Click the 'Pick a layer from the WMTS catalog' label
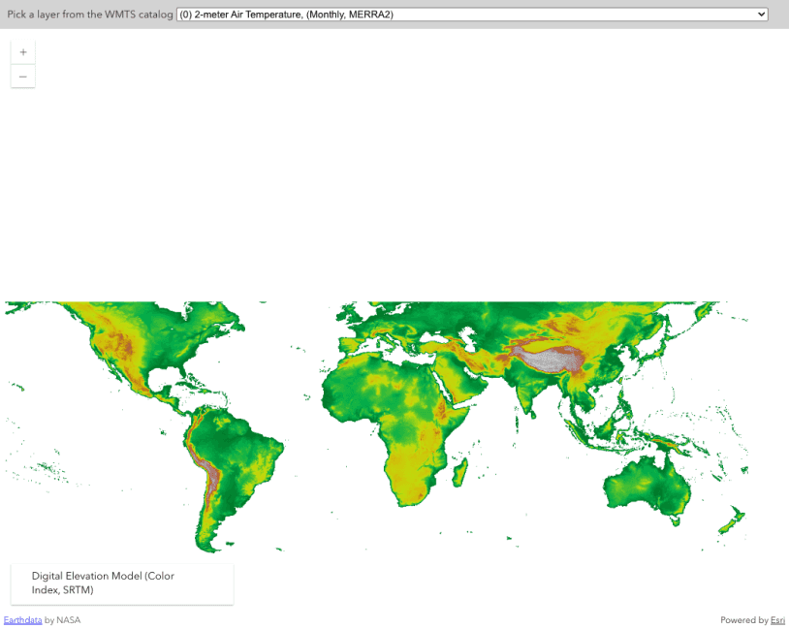The image size is (789, 629). coord(90,15)
